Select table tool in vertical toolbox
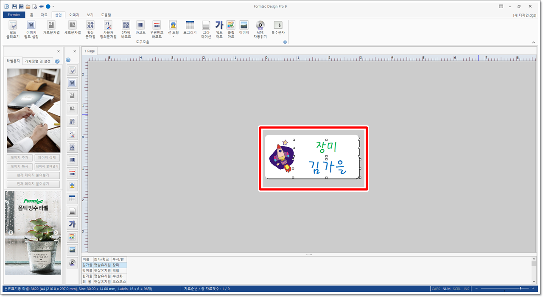Screen dimensions: 543x297 point(72,198)
